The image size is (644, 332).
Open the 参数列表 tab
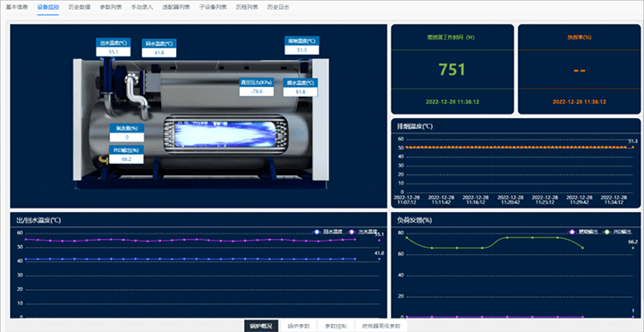pos(111,7)
